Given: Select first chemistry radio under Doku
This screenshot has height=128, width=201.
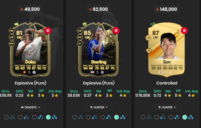Looking at the screenshot, I should pyautogui.click(x=6, y=117).
